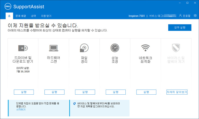Start file cleanup with 실행 button
199x119 pixels.
85,92
